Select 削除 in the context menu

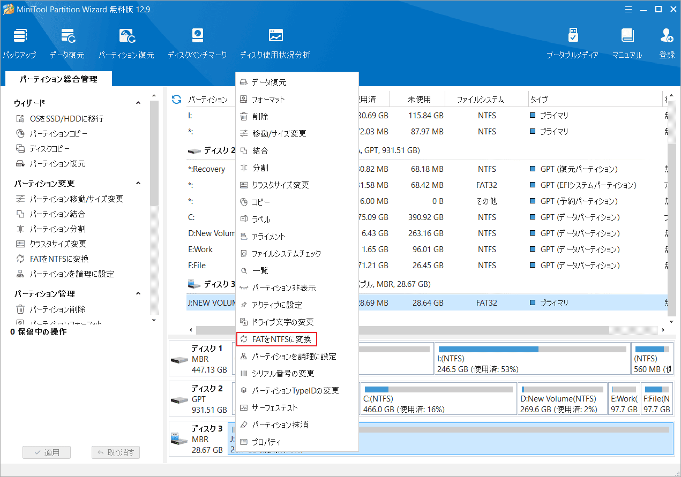pos(297,116)
